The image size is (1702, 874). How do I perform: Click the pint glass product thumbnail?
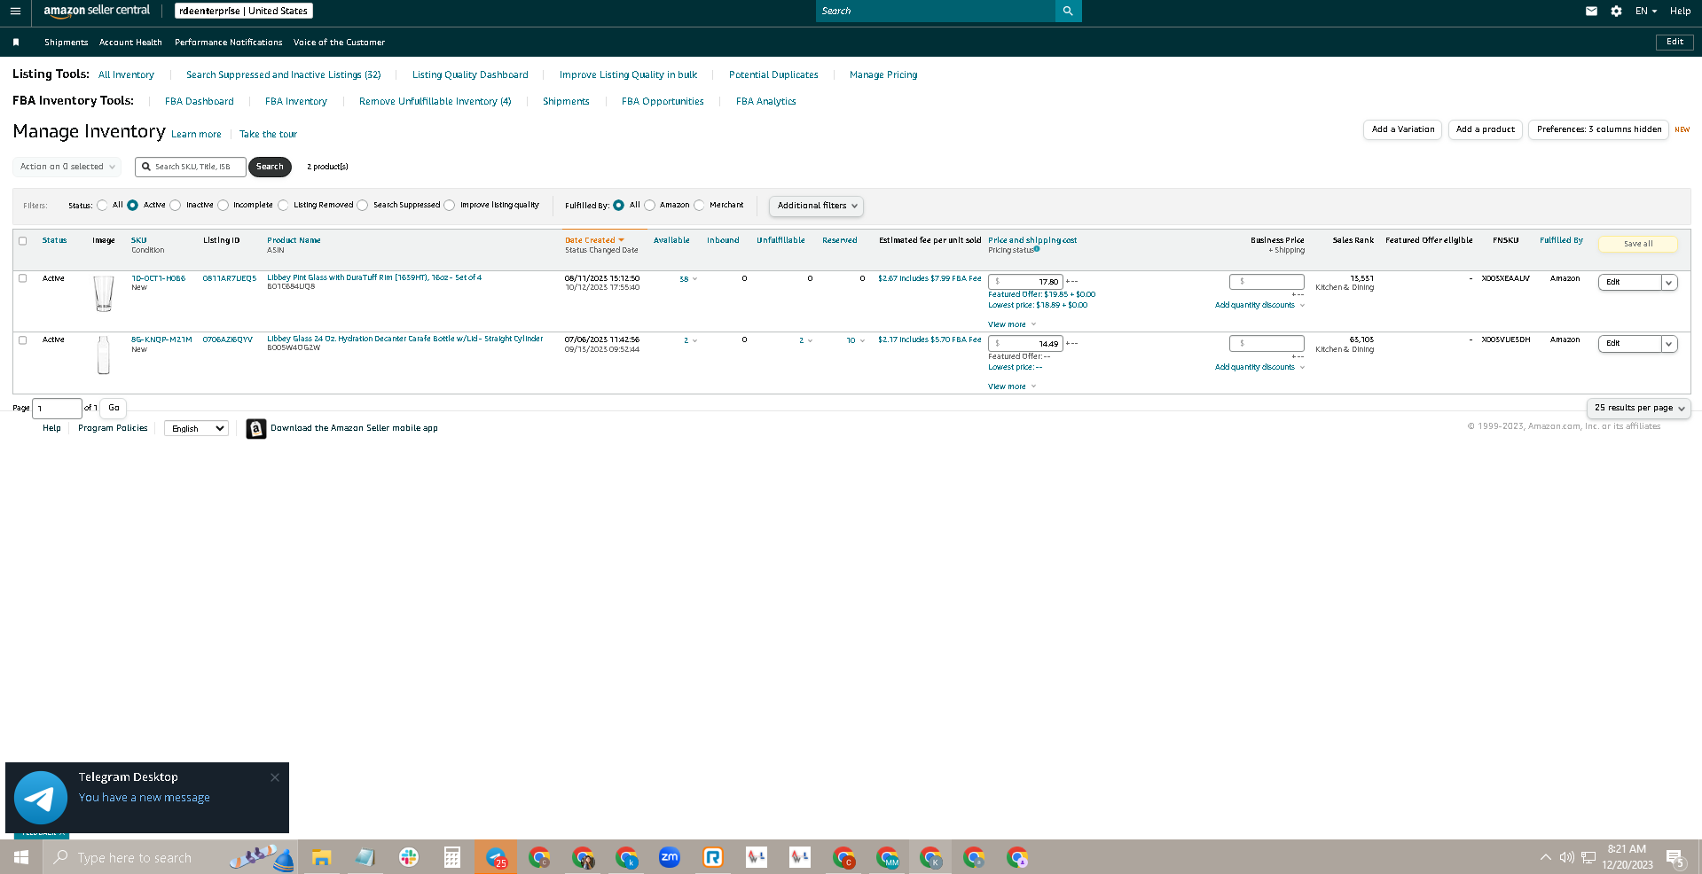tap(104, 293)
